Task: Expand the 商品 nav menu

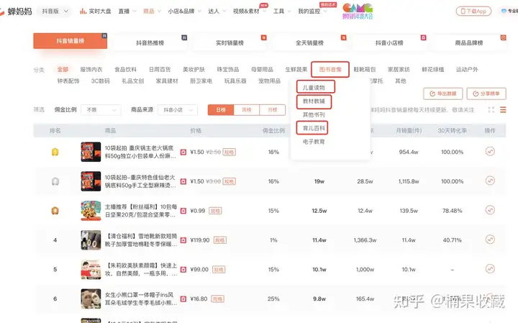Action: [152, 12]
